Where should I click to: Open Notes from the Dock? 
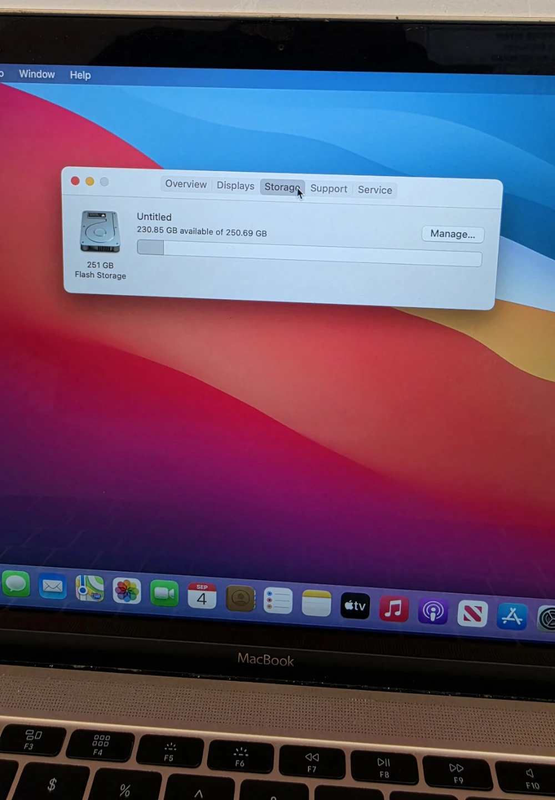pos(316,603)
